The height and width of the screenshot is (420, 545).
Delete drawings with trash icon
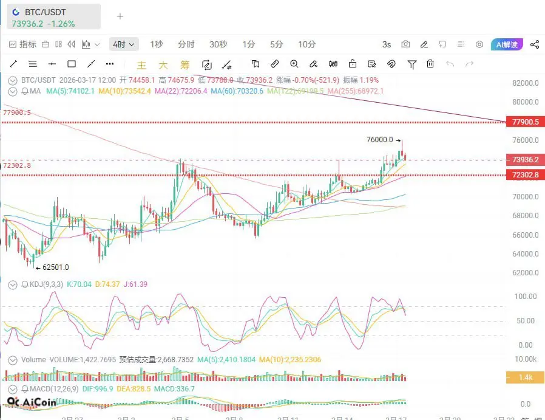430,64
